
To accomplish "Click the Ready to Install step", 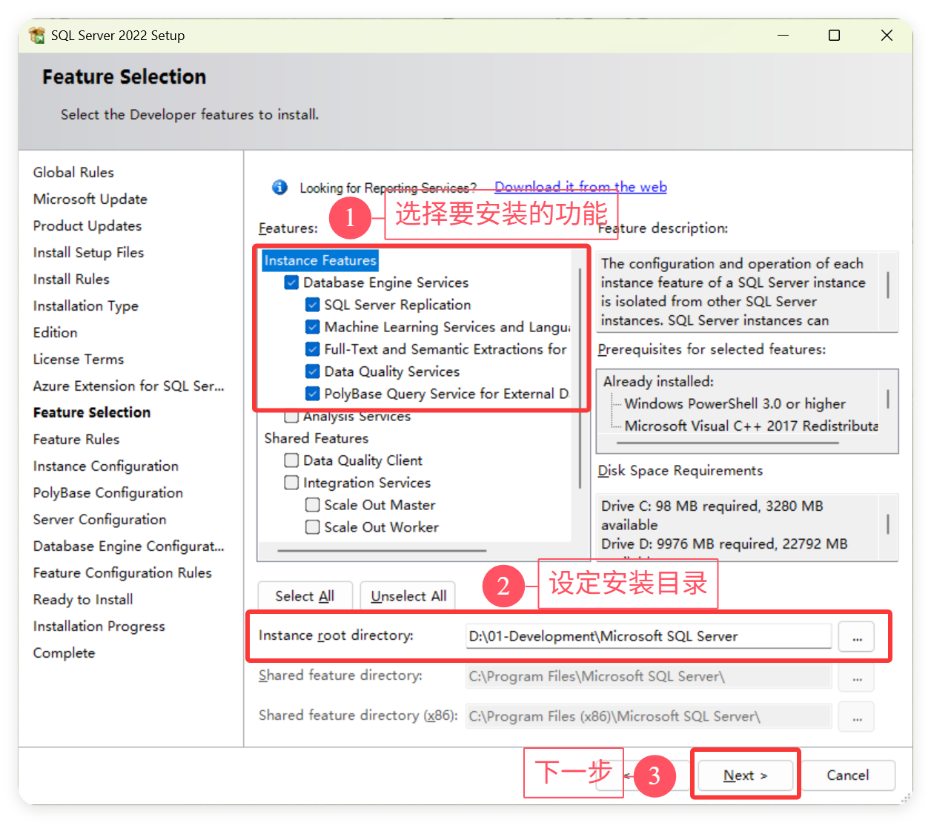I will [x=83, y=599].
